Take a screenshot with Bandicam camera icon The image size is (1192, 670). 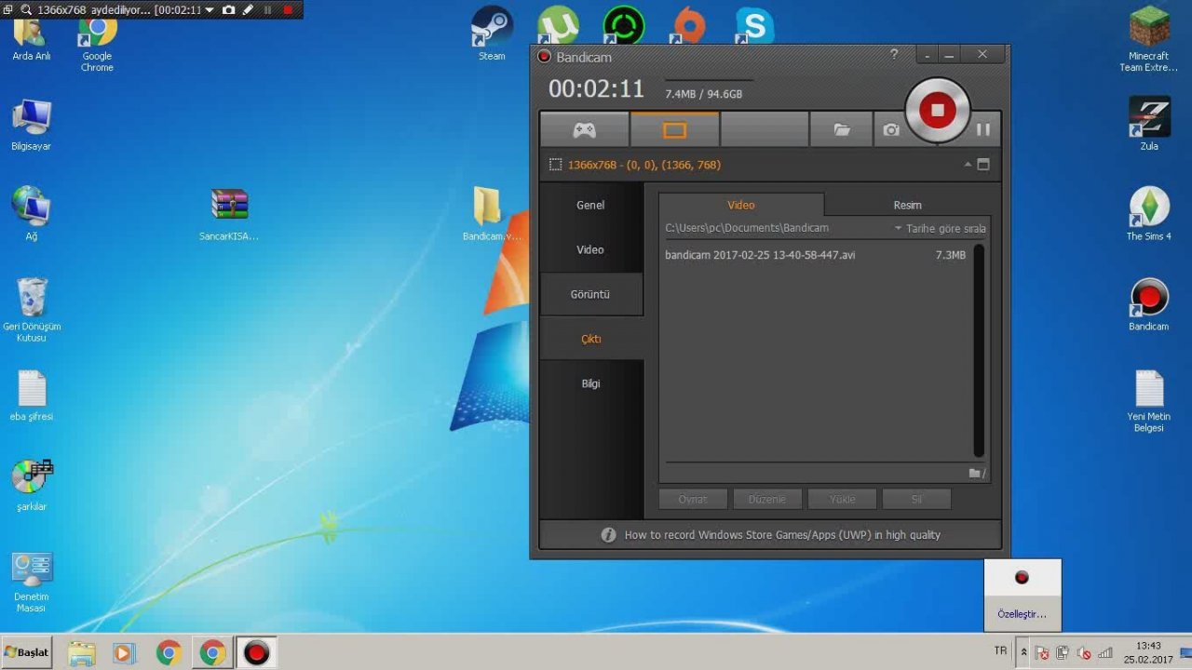(x=890, y=129)
